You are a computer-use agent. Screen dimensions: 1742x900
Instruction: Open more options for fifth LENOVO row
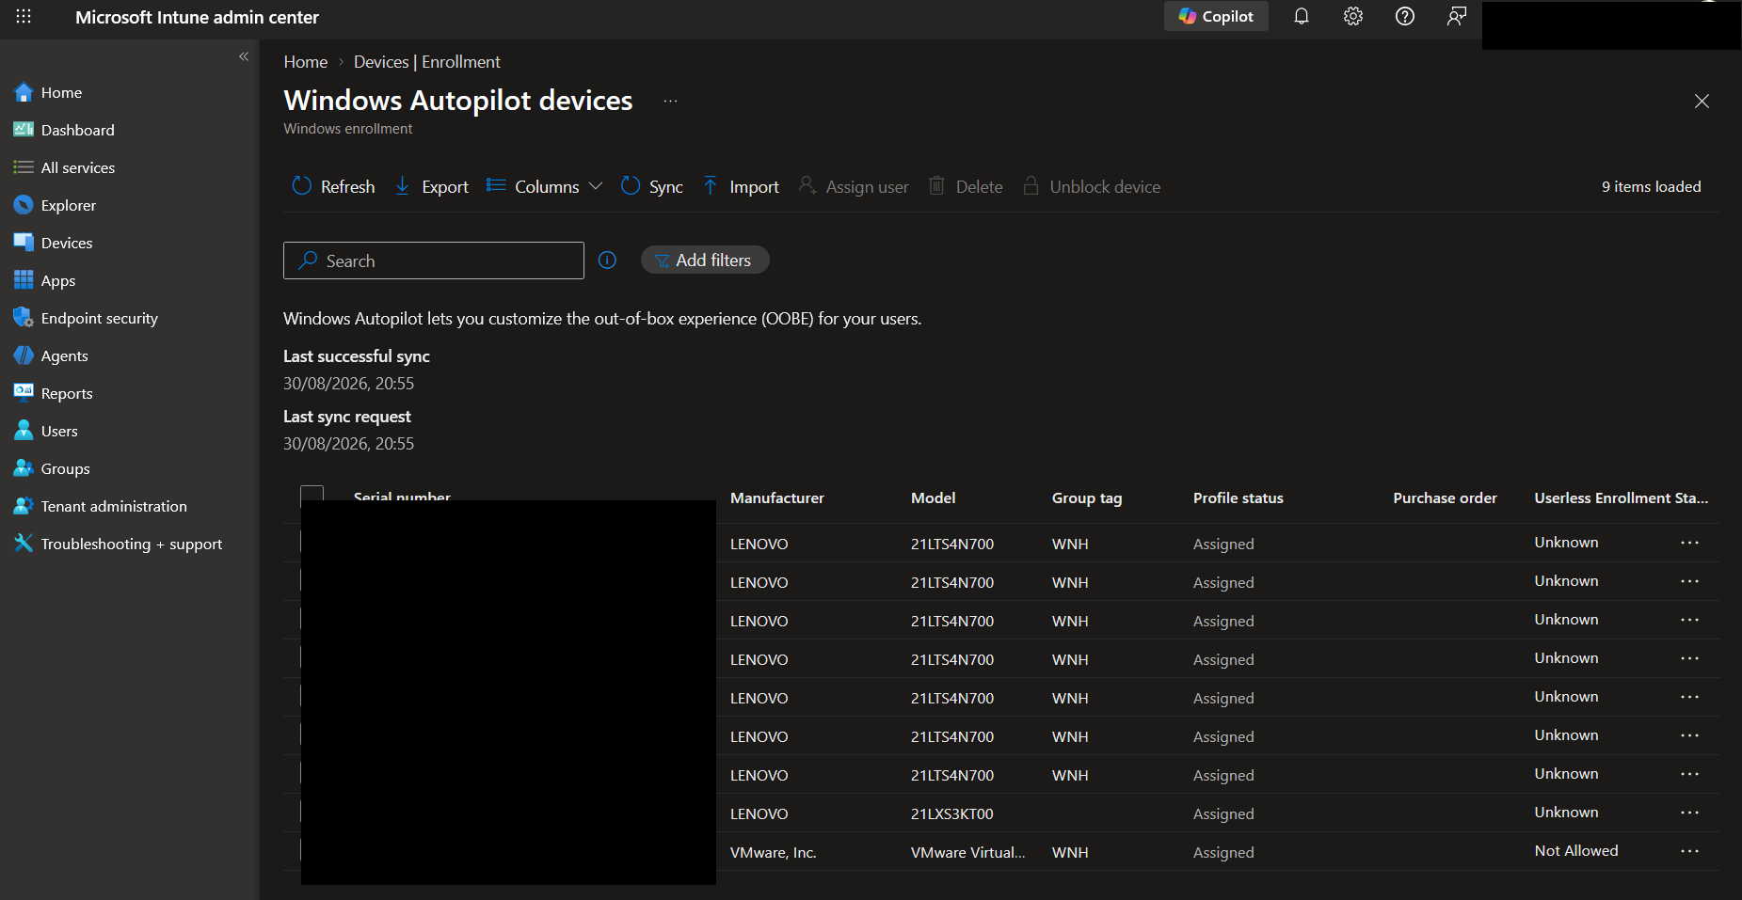pyautogui.click(x=1690, y=697)
